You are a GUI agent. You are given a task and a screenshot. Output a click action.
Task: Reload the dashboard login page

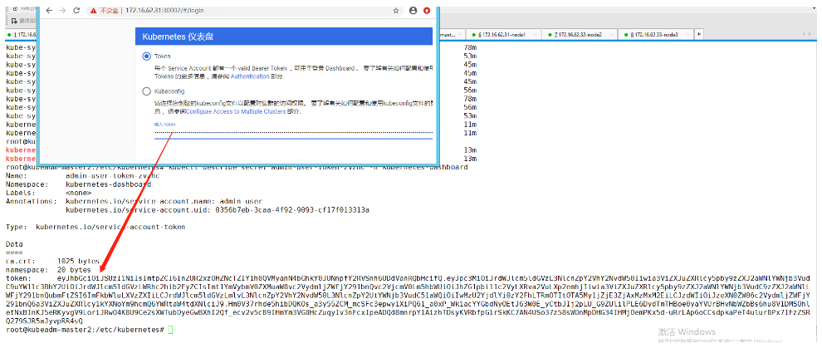[76, 11]
